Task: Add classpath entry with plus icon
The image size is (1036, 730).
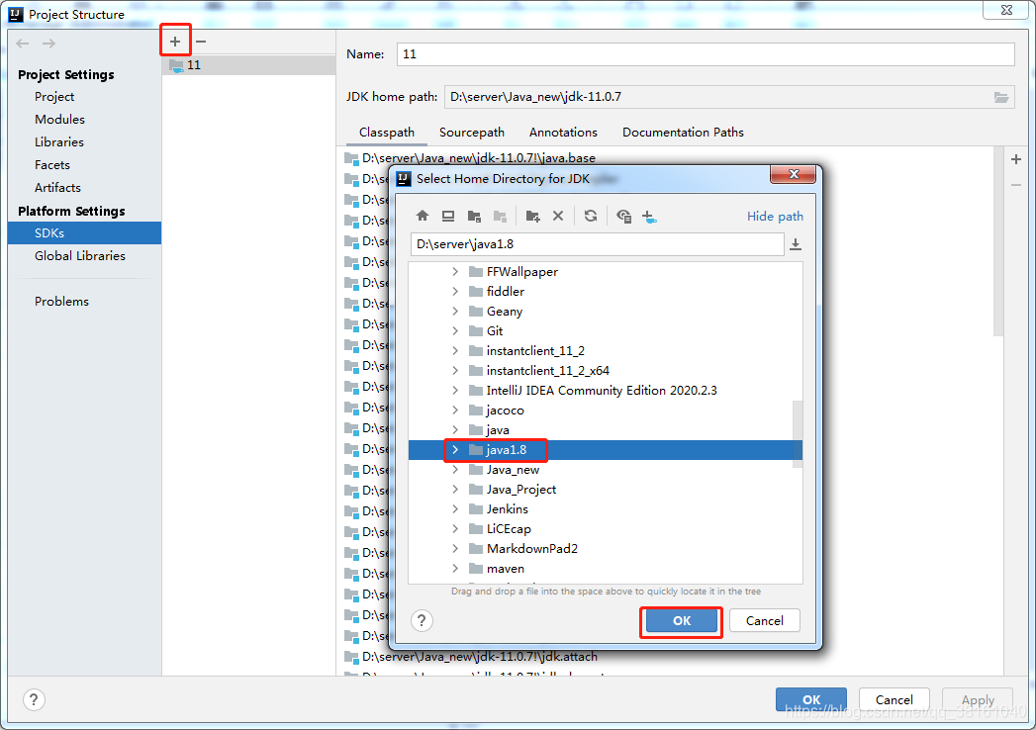Action: (1016, 159)
